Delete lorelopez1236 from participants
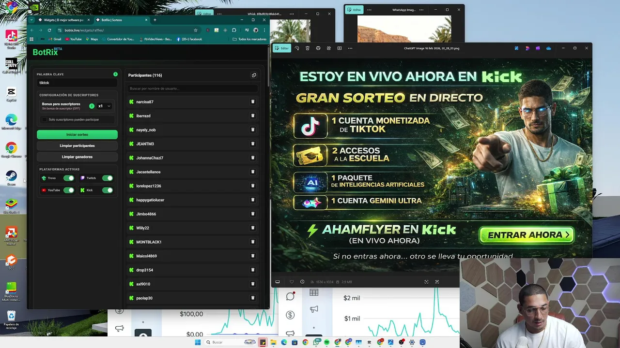The image size is (620, 348). click(252, 186)
